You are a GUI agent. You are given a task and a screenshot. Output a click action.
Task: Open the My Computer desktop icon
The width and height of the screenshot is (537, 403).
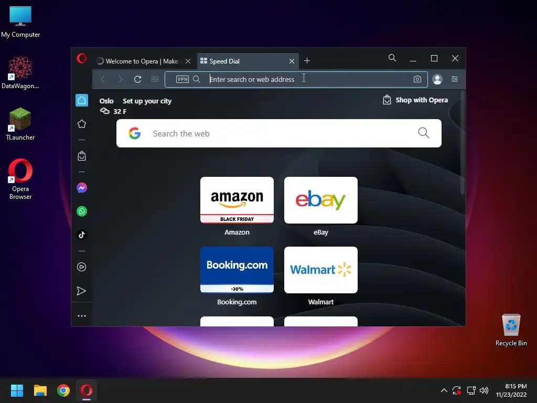coord(20,22)
